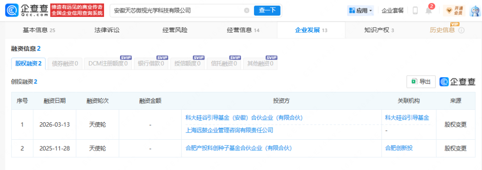Open investor 合肥产投科创种子基金合伙企业 link

tap(238, 148)
